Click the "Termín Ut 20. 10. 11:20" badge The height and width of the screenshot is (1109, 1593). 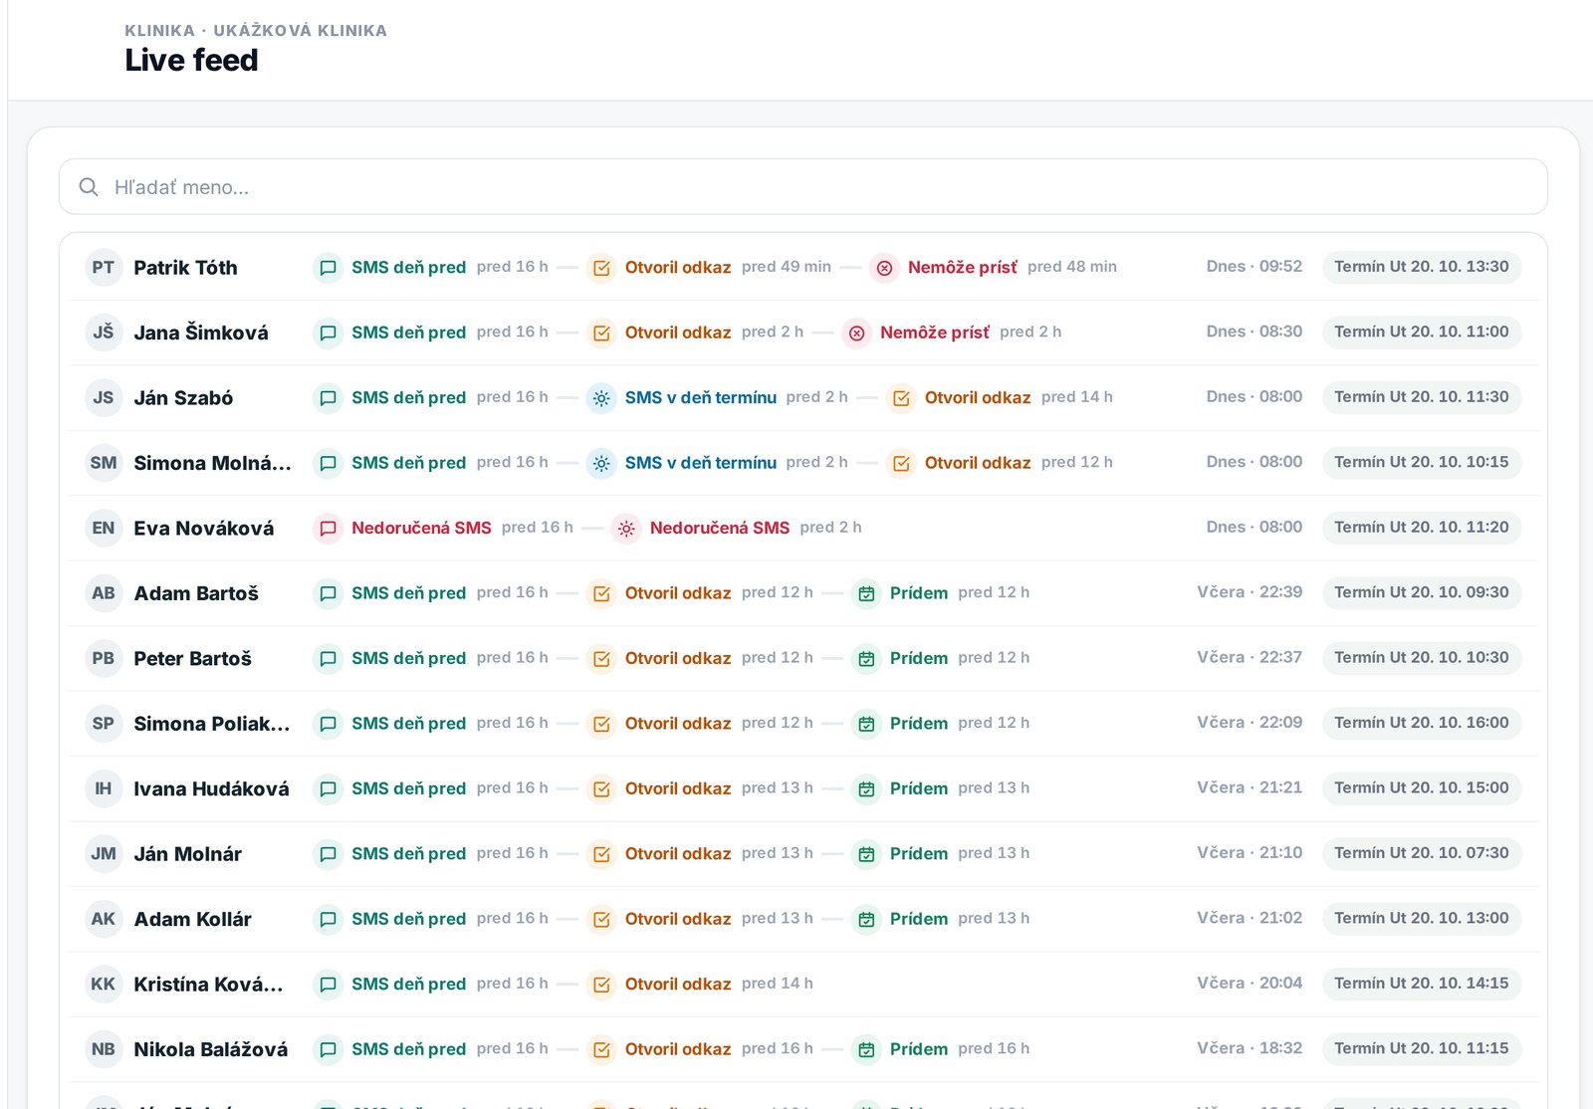point(1422,528)
